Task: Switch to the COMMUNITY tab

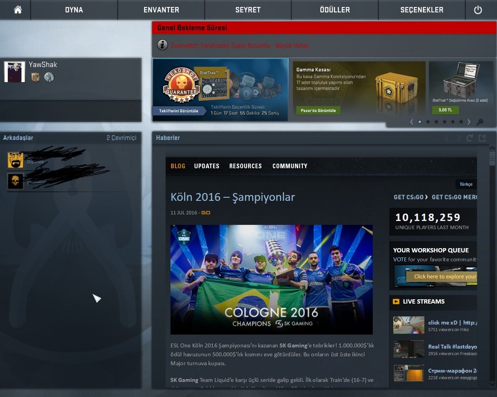Action: 290,166
